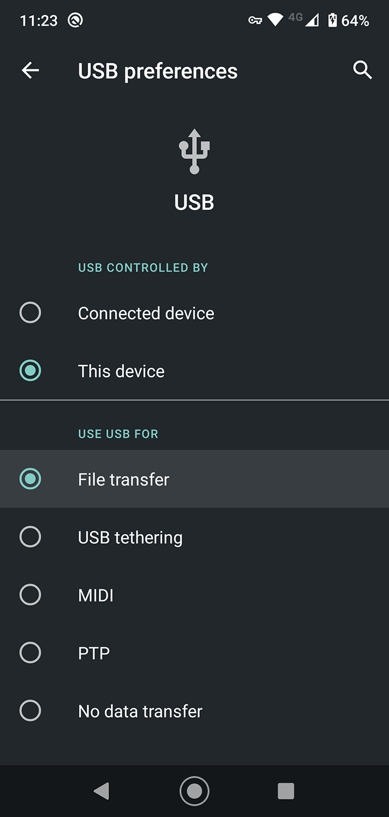The image size is (389, 817).
Task: Select Connected device as USB controller
Action: click(146, 313)
